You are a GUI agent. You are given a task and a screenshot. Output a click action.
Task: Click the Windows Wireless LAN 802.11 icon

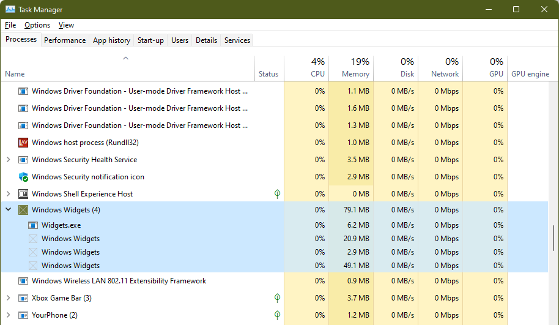(23, 281)
